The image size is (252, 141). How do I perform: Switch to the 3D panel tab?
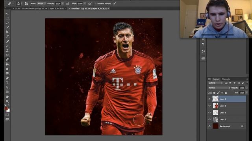(x=209, y=79)
